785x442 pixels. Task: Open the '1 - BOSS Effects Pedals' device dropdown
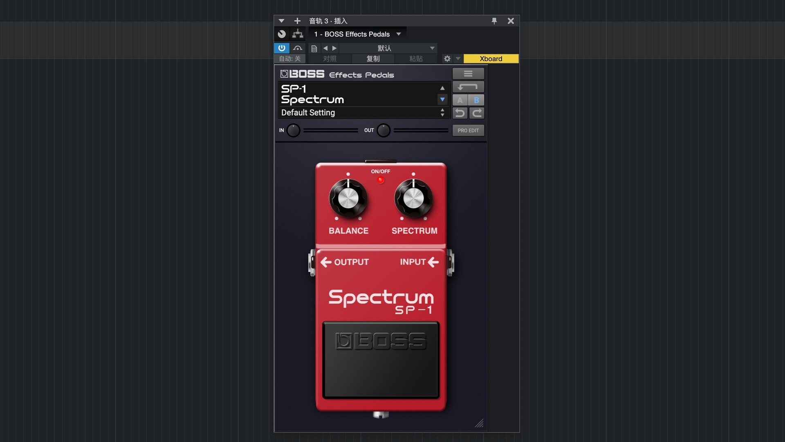357,34
